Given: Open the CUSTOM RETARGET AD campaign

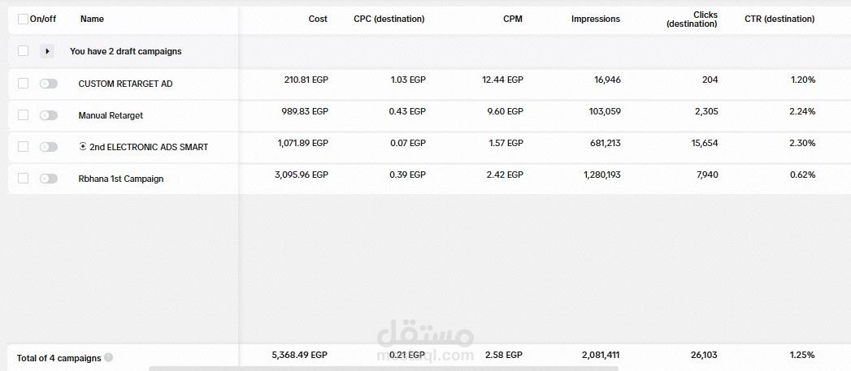Looking at the screenshot, I should point(126,84).
